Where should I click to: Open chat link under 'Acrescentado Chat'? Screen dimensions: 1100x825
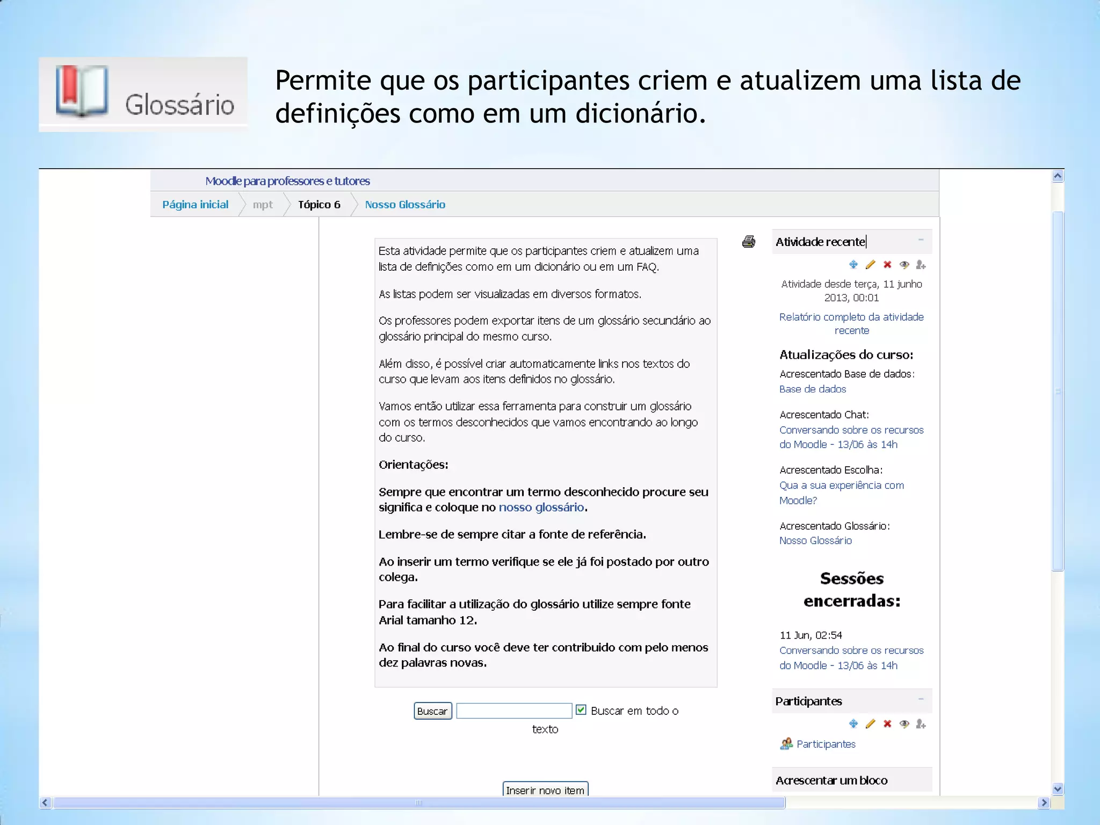[851, 437]
